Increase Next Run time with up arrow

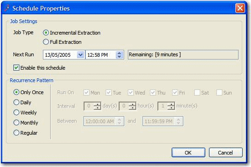[x=119, y=54]
